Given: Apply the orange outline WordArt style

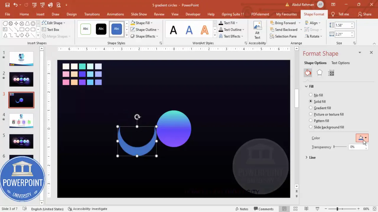Looking at the screenshot, I should click(x=204, y=30).
